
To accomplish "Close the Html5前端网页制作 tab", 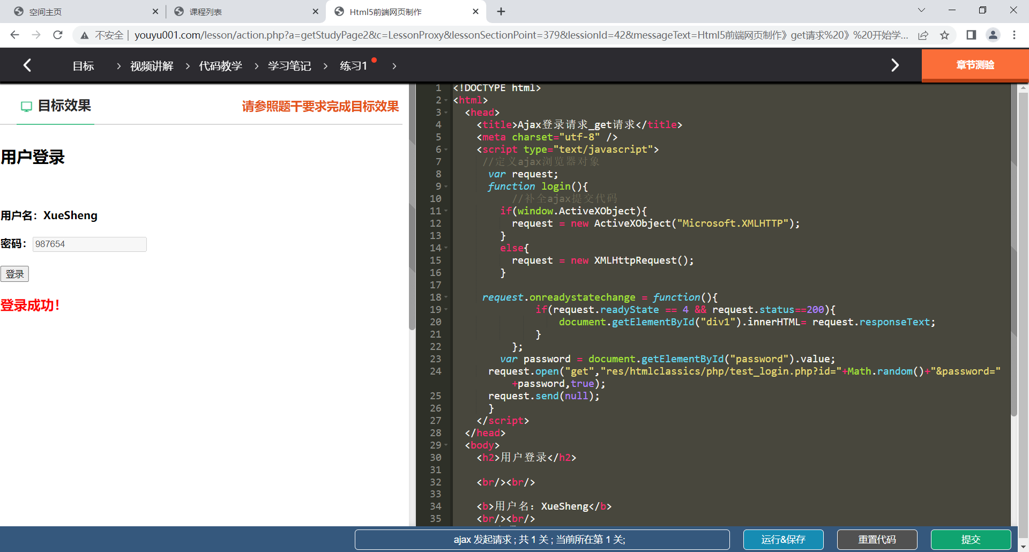I will pyautogui.click(x=475, y=11).
